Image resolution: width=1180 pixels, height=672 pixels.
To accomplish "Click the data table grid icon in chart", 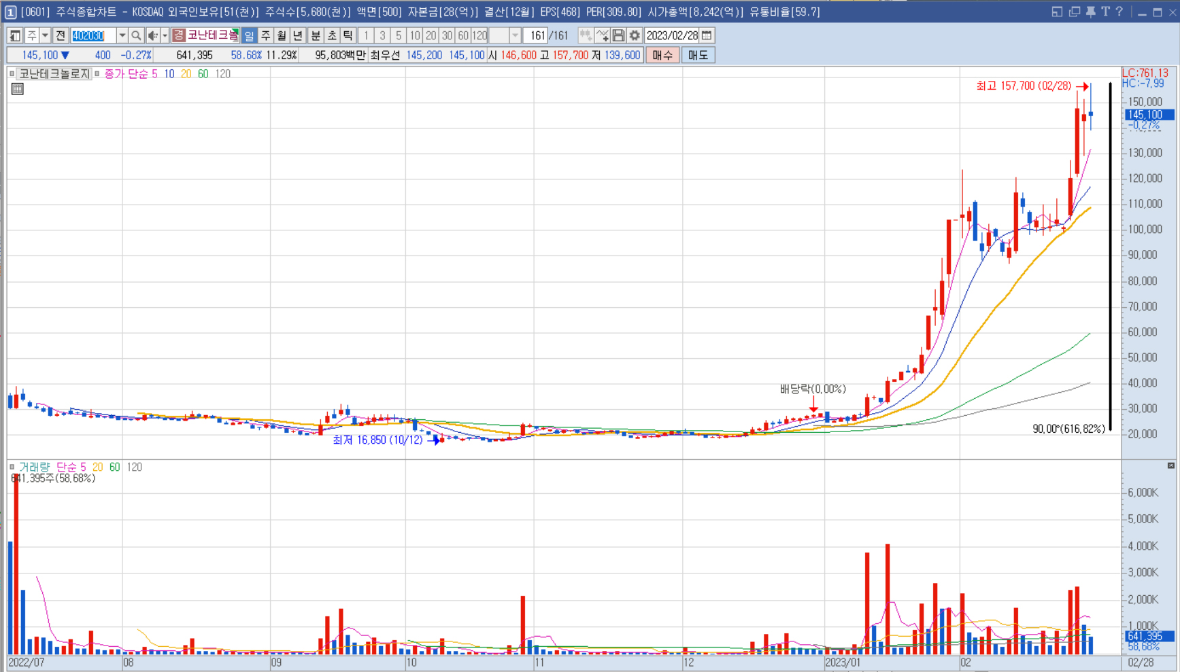I will (x=18, y=89).
